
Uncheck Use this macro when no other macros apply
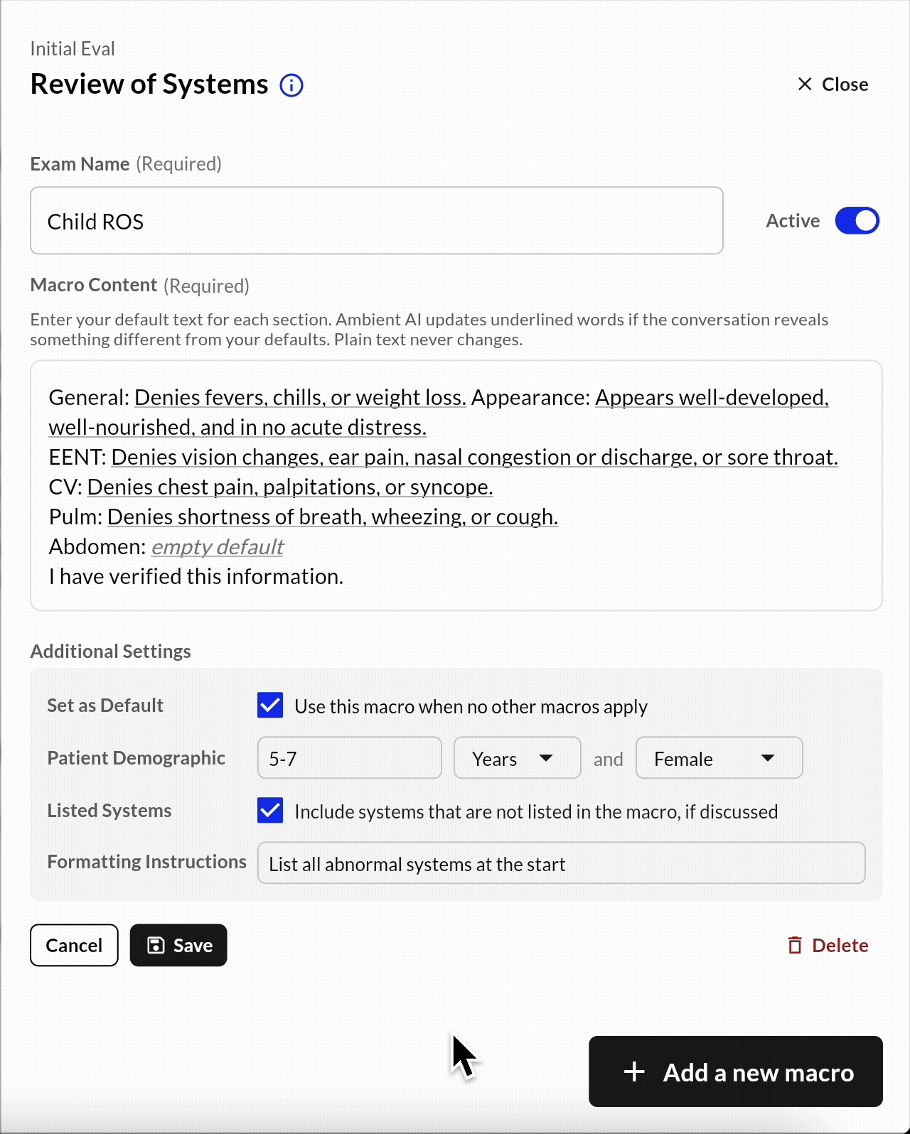pyautogui.click(x=269, y=706)
